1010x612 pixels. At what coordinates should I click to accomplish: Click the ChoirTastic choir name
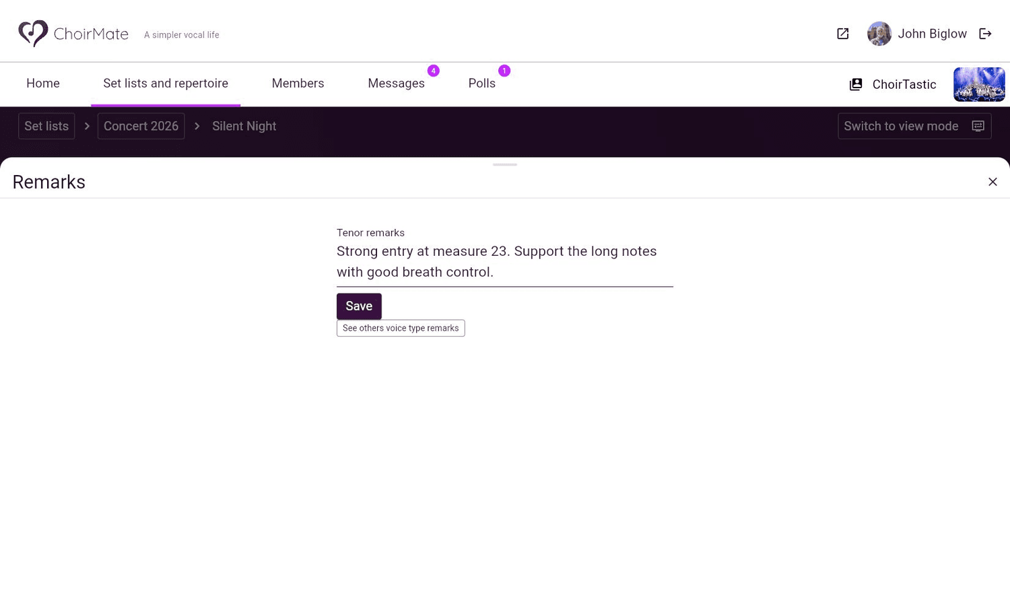pos(904,85)
